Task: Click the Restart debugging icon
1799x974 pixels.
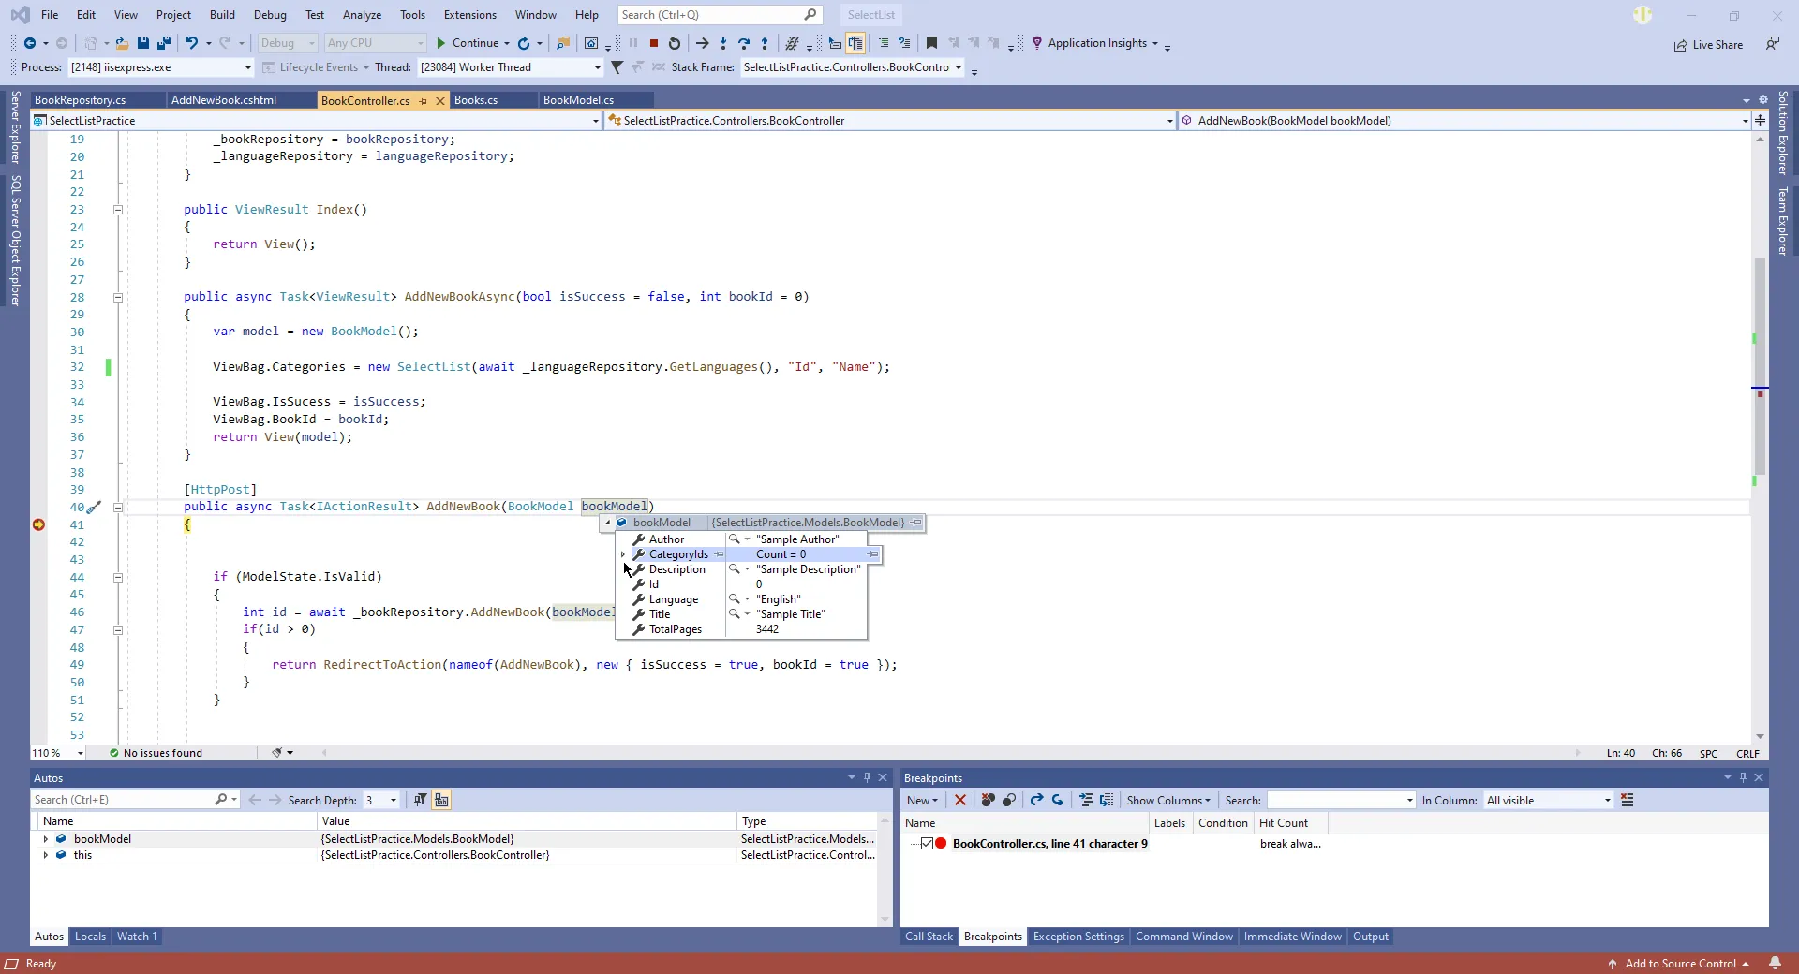Action: 675,43
